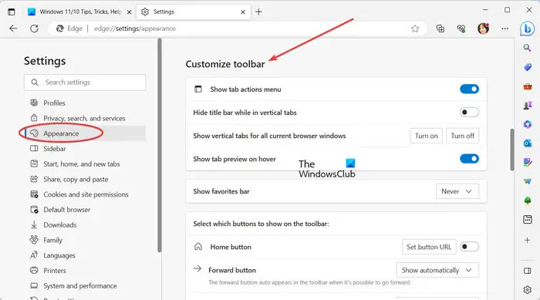Switch to the Windows 11/10 Tips tab
The width and height of the screenshot is (540, 300).
[x=80, y=12]
